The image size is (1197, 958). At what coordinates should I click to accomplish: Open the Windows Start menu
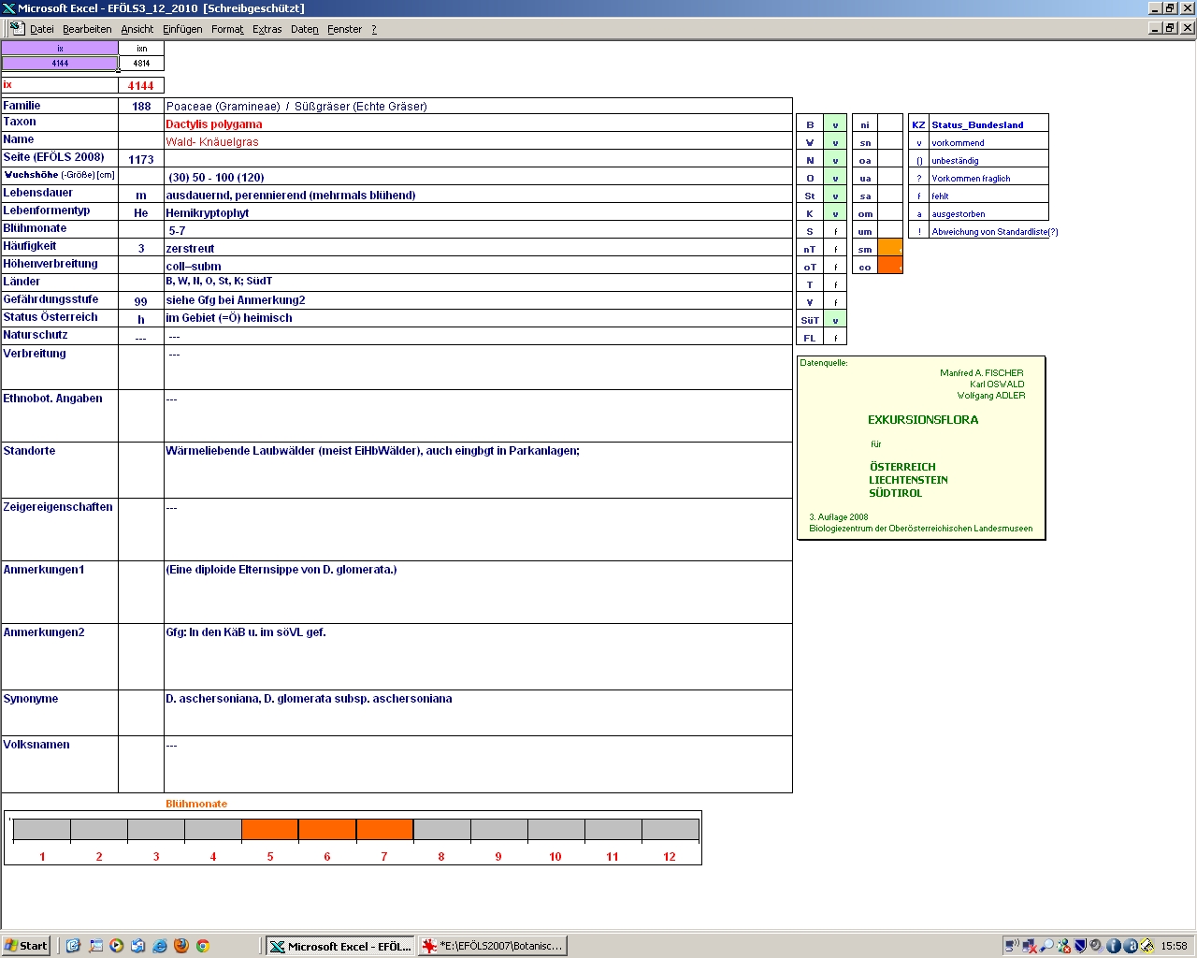pos(26,946)
